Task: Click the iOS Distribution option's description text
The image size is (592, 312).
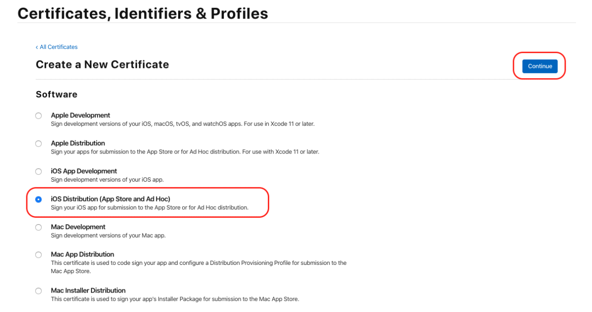Action: 149,207
